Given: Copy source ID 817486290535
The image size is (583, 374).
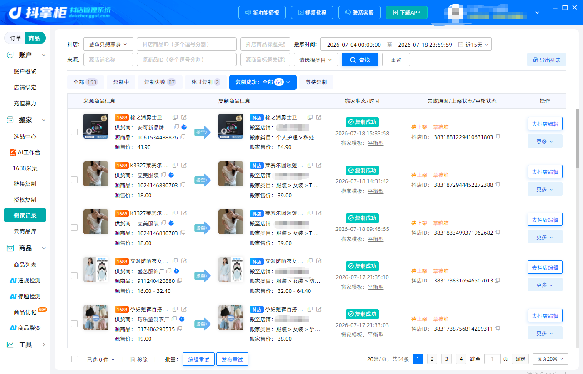Looking at the screenshot, I should (x=180, y=329).
